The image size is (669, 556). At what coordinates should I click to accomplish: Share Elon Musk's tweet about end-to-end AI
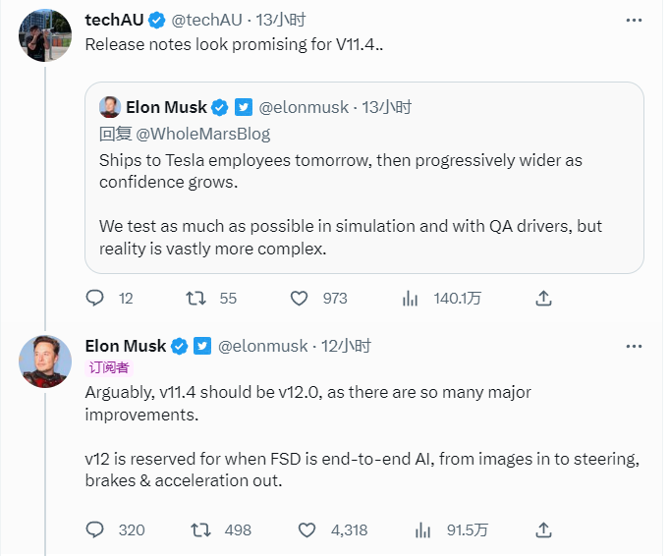[x=543, y=529]
